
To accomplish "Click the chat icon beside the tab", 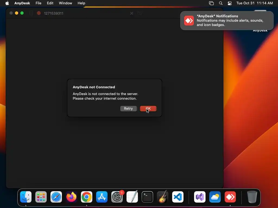I will tap(140, 13).
